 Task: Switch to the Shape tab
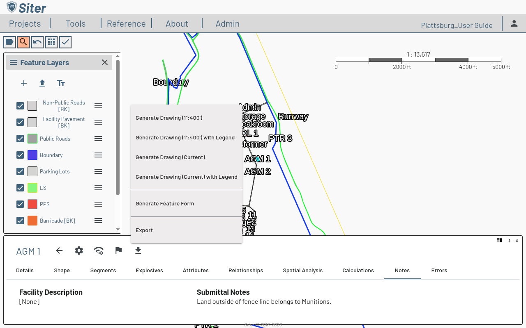pyautogui.click(x=62, y=270)
